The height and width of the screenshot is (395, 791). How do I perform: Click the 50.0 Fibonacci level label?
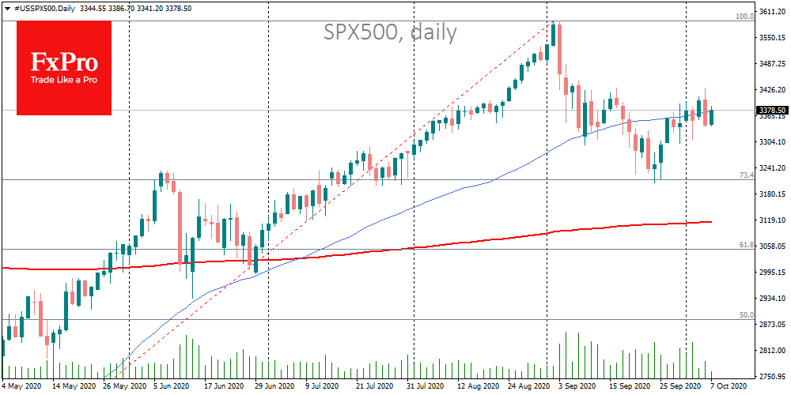[x=746, y=315]
